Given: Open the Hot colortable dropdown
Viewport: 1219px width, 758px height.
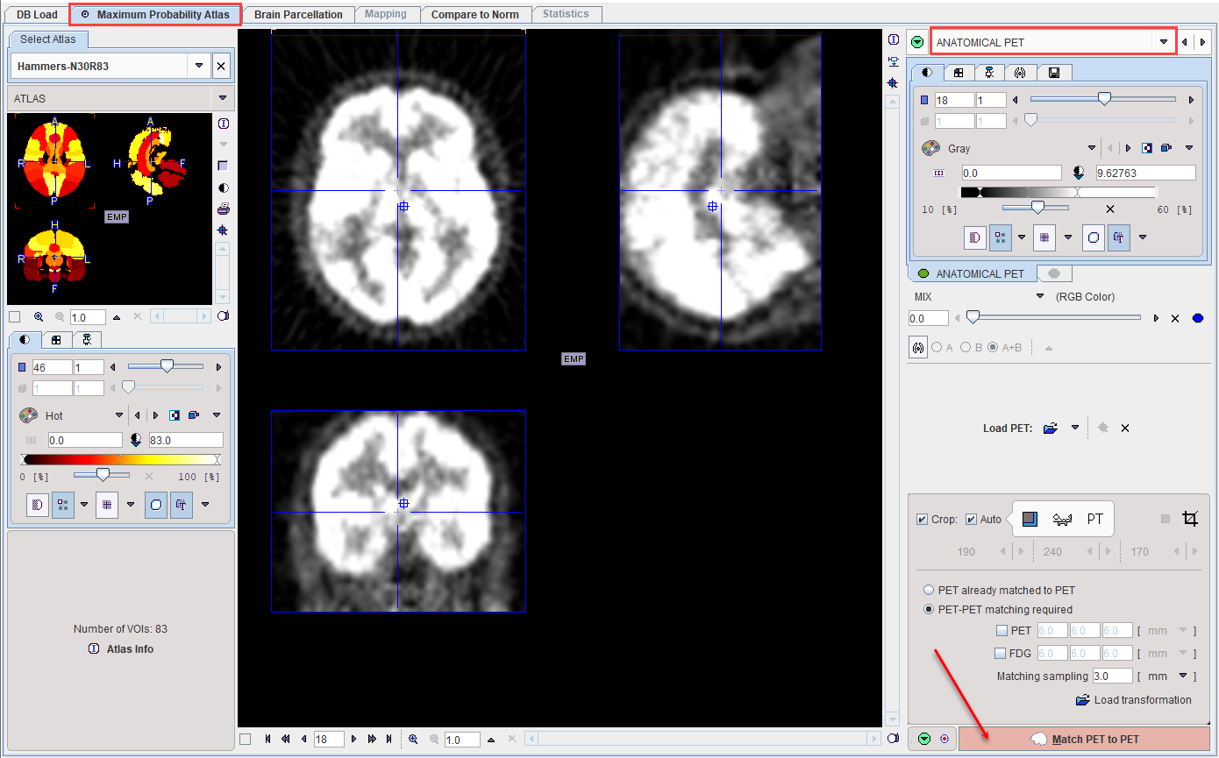Looking at the screenshot, I should [119, 415].
